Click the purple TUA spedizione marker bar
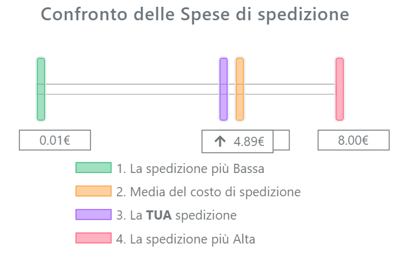 pyautogui.click(x=223, y=89)
